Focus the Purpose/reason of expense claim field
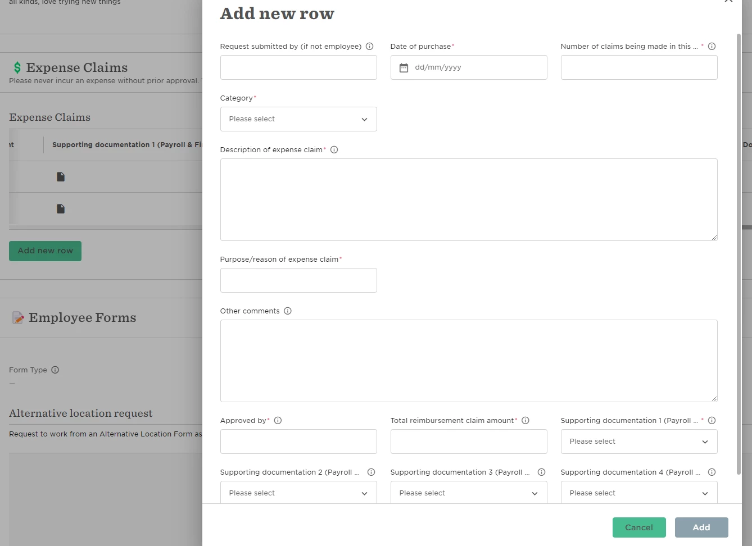 [x=298, y=280]
